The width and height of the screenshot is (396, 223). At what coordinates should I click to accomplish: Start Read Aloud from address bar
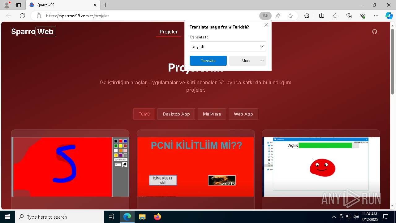(x=278, y=16)
